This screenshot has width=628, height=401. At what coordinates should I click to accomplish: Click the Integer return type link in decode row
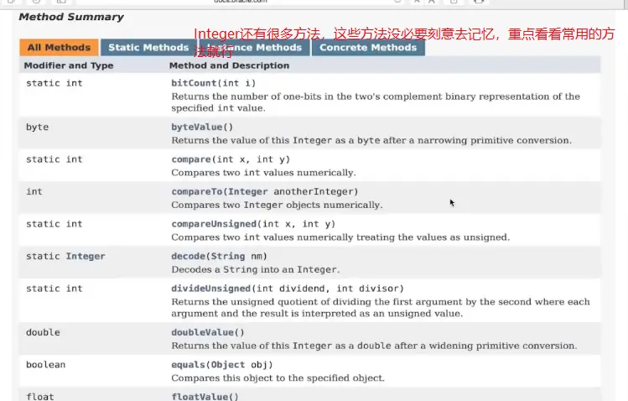[x=86, y=256]
